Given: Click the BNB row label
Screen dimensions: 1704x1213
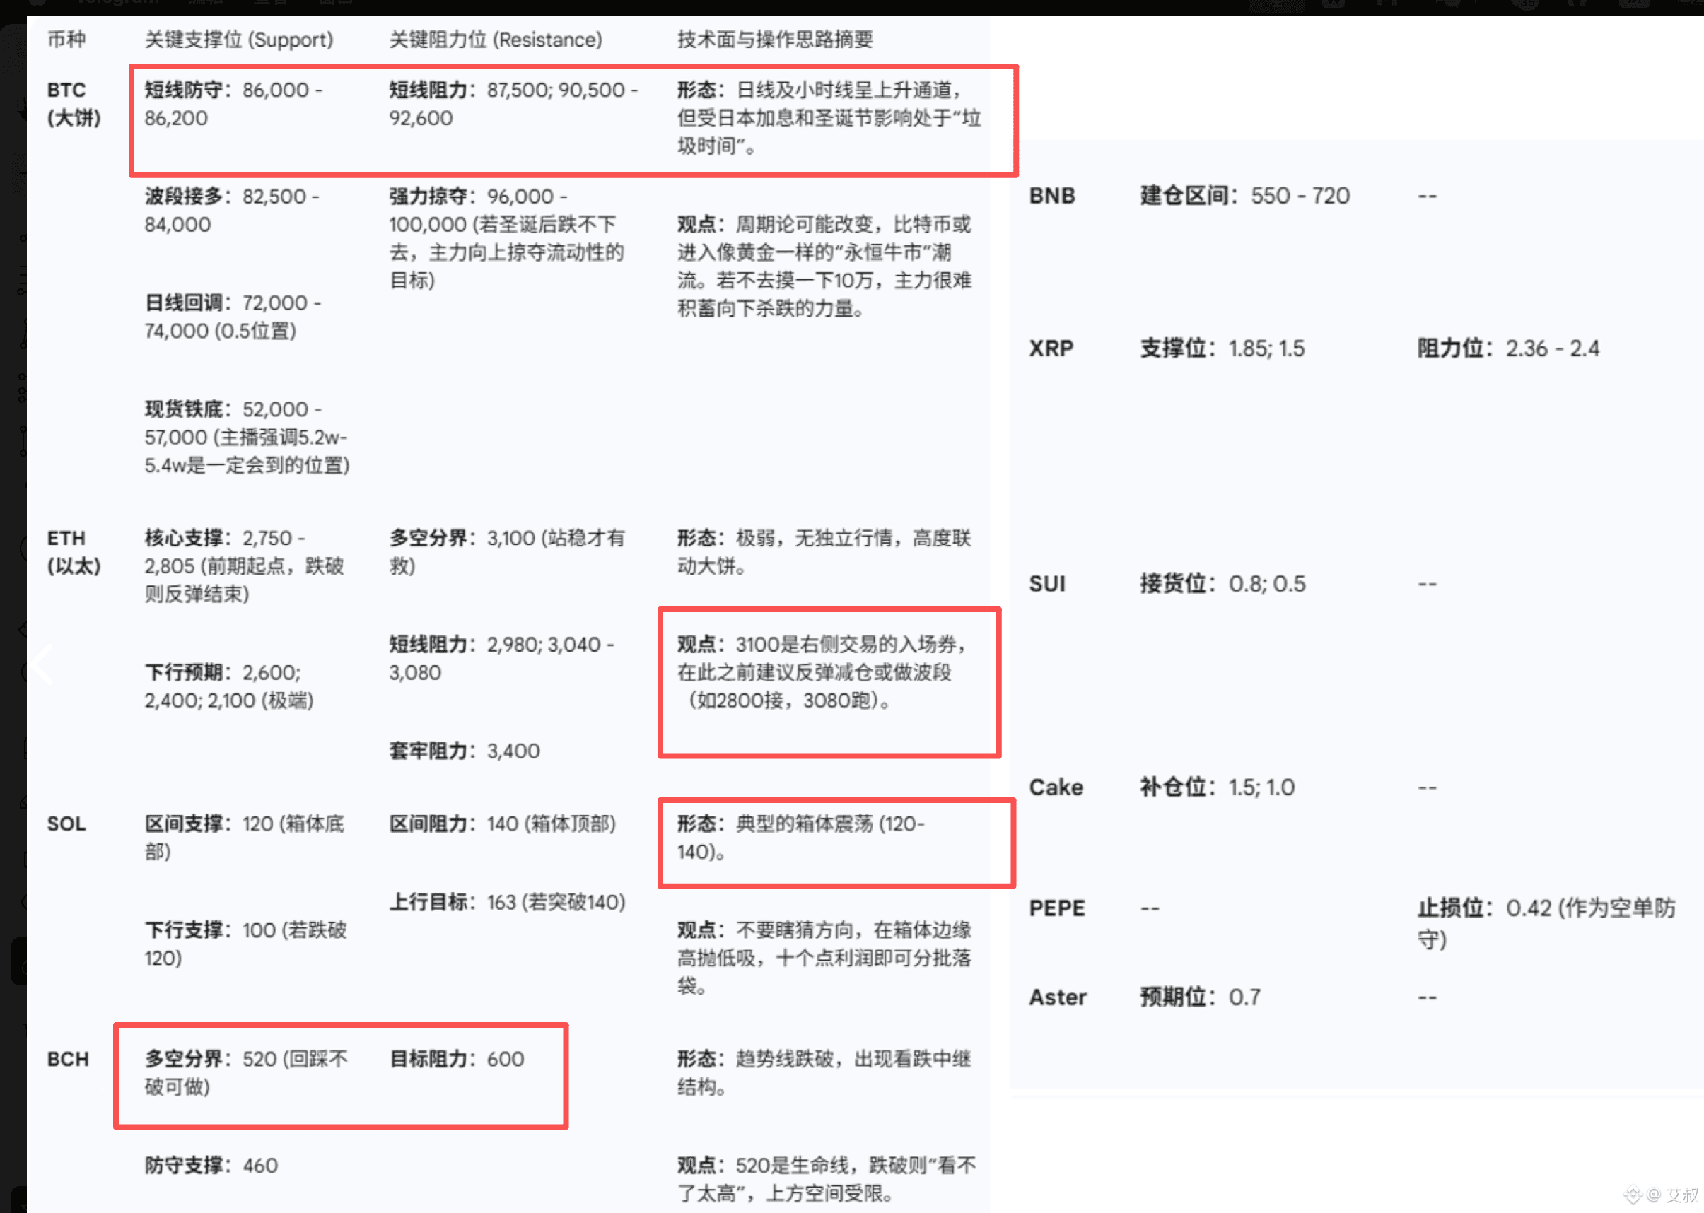Looking at the screenshot, I should (1052, 196).
